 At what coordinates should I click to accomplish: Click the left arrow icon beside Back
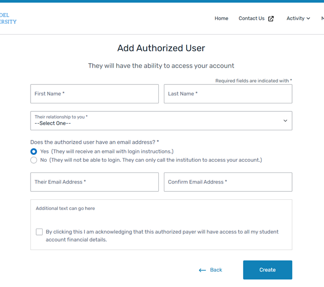coord(202,270)
